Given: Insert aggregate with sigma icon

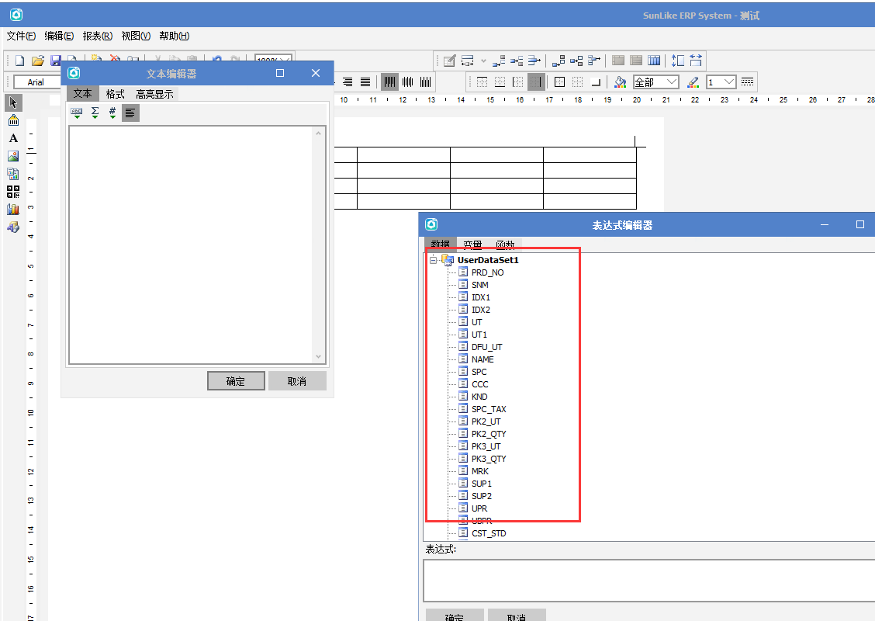Looking at the screenshot, I should [x=95, y=113].
